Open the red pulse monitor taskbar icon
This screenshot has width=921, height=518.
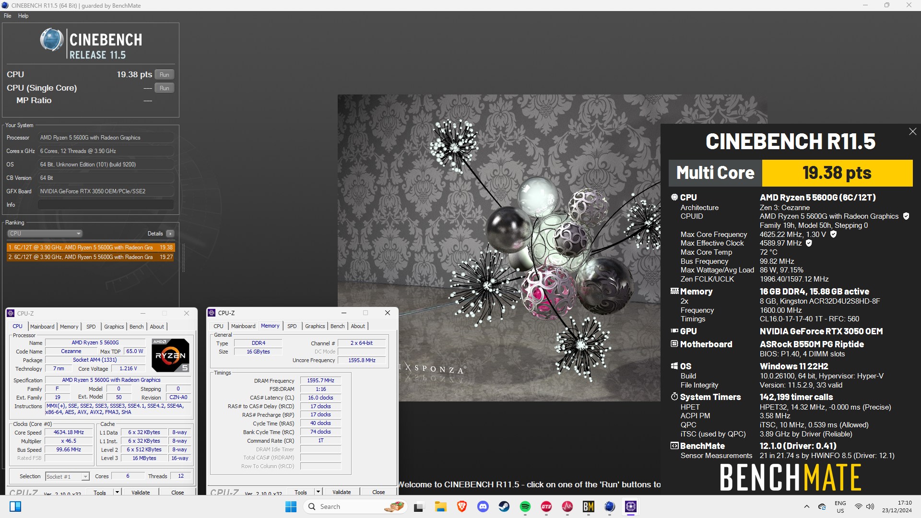click(567, 506)
